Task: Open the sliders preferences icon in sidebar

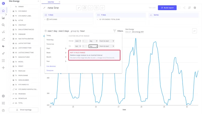Action: click(3, 103)
